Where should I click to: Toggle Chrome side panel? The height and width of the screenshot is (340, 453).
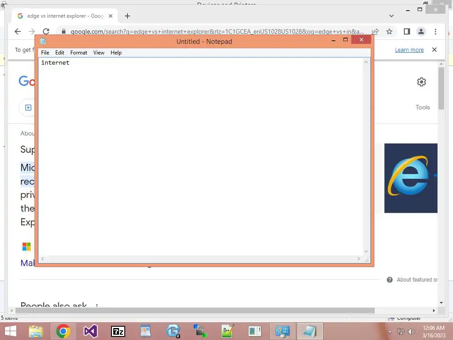[x=407, y=31]
